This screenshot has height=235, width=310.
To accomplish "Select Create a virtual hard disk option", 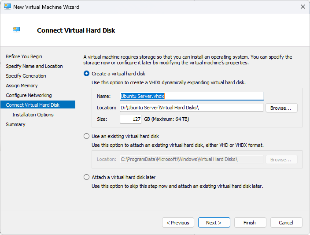I will pyautogui.click(x=87, y=74).
